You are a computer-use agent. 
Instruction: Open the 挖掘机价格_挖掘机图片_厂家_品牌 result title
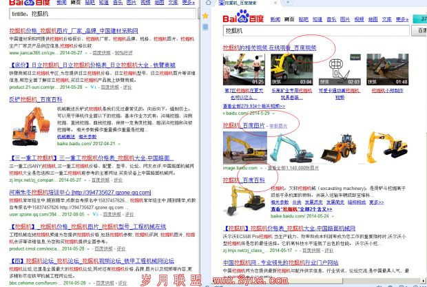[74, 31]
